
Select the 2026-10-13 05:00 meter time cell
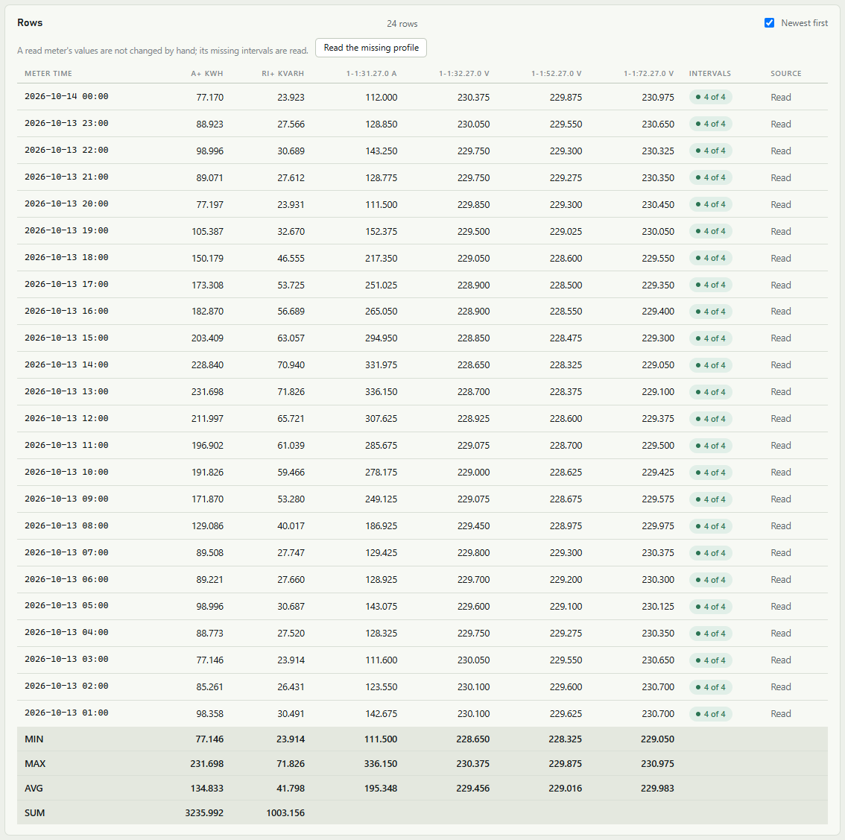pos(66,606)
